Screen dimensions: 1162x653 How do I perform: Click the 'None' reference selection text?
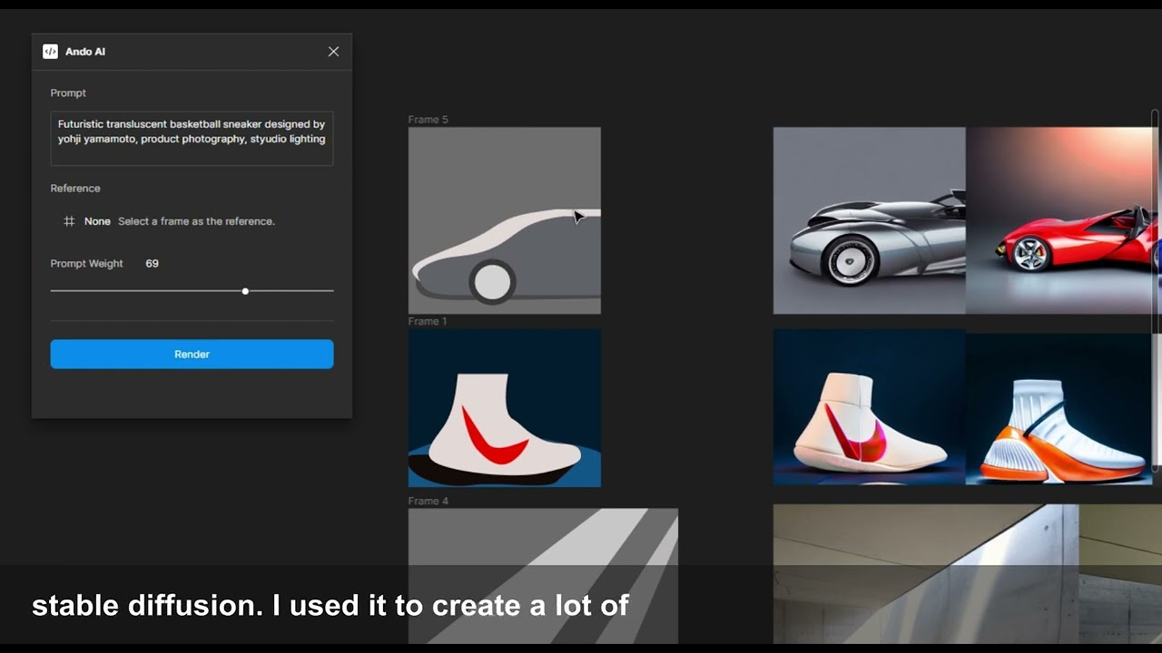click(x=97, y=221)
